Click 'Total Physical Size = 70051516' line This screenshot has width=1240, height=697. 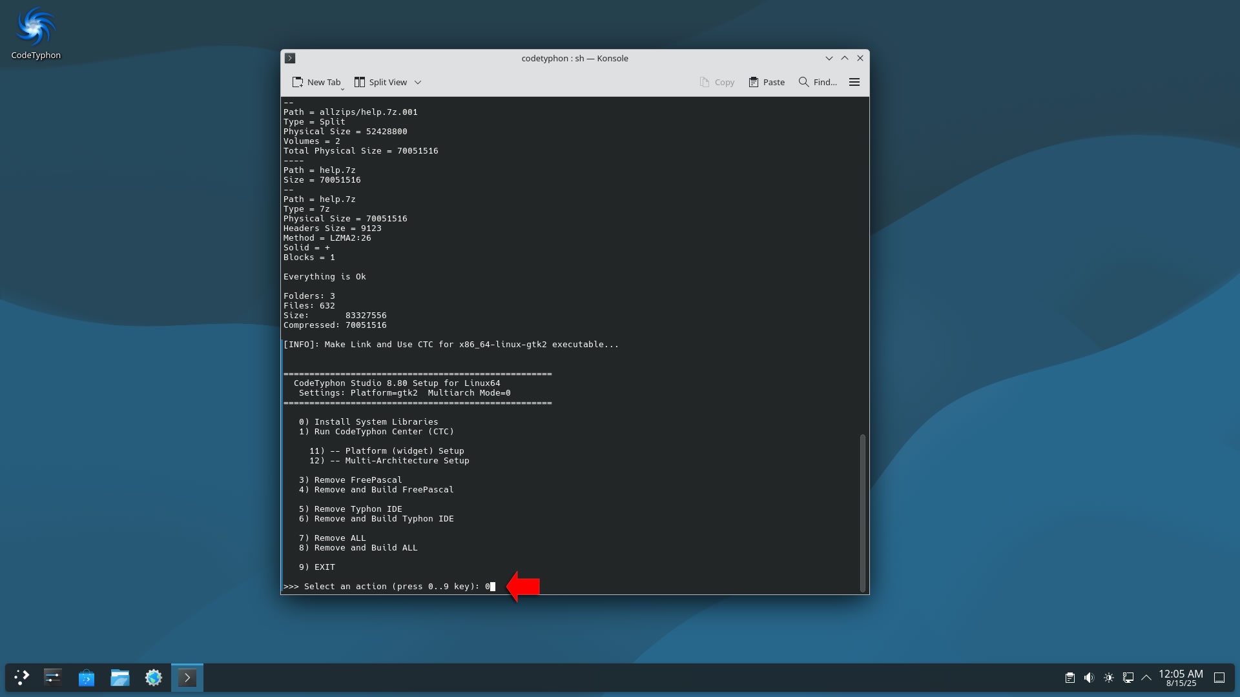tap(360, 151)
